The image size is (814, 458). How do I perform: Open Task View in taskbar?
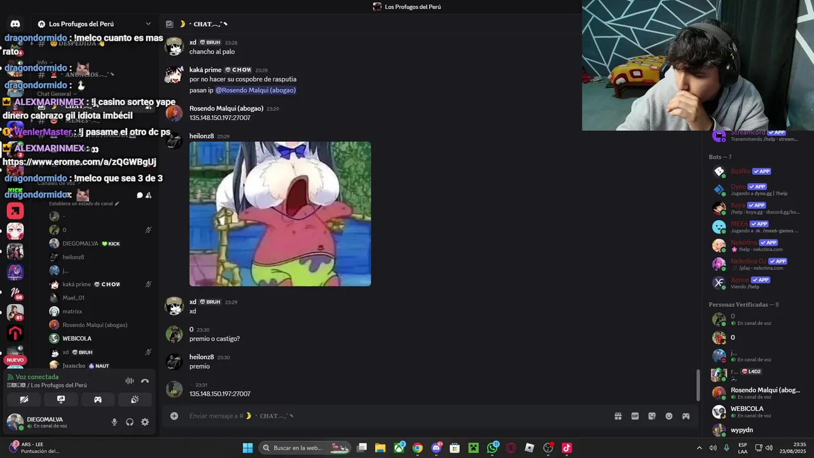point(362,448)
